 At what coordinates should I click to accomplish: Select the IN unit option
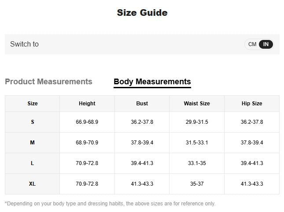pos(266,44)
